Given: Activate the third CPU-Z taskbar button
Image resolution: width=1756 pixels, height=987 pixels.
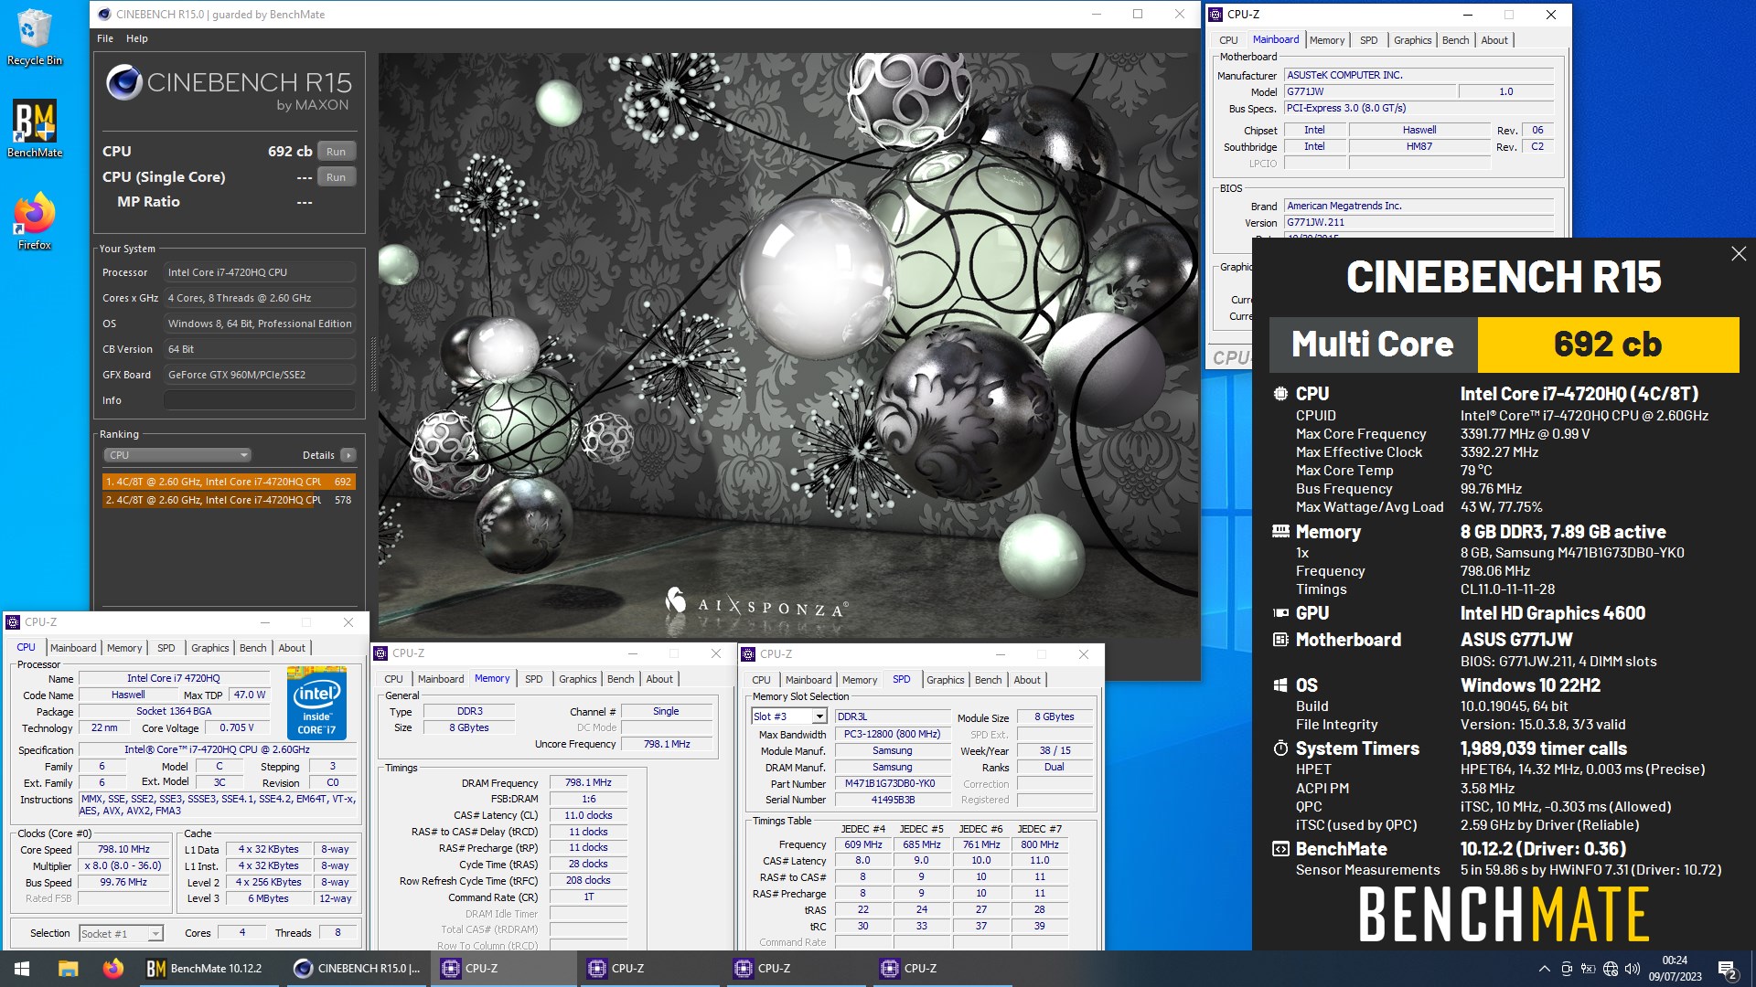Looking at the screenshot, I should 796,968.
